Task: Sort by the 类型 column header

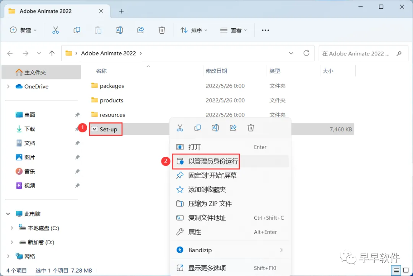Action: pos(275,71)
